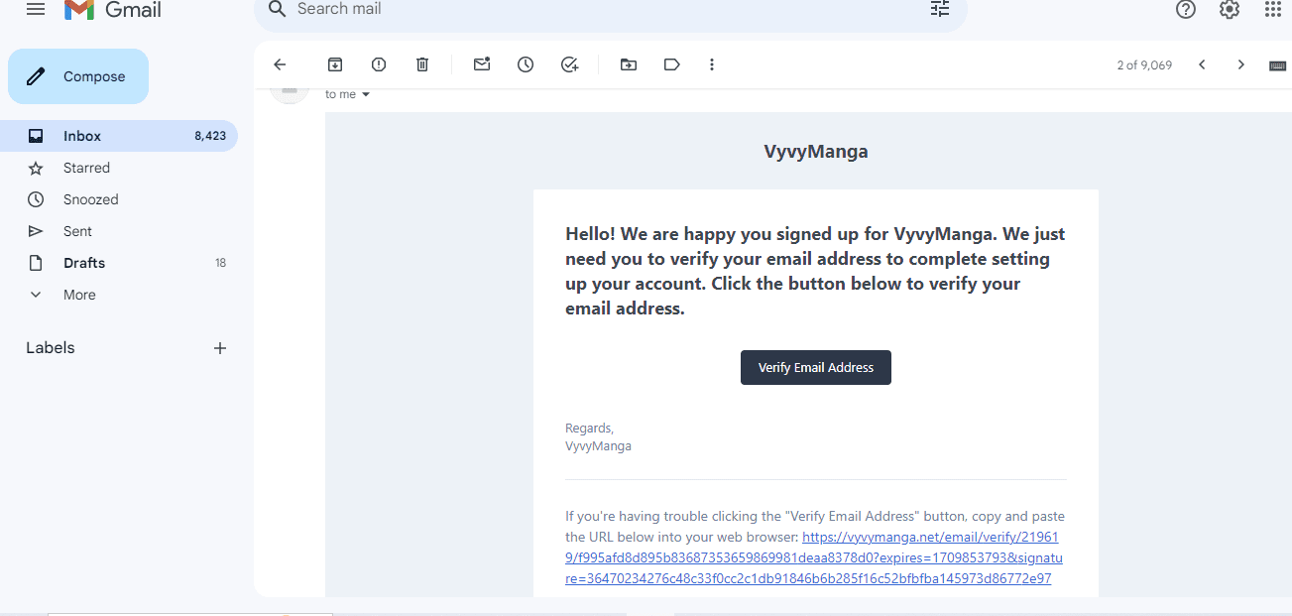Delete this email with trash icon
The width and height of the screenshot is (1292, 616).
click(422, 64)
